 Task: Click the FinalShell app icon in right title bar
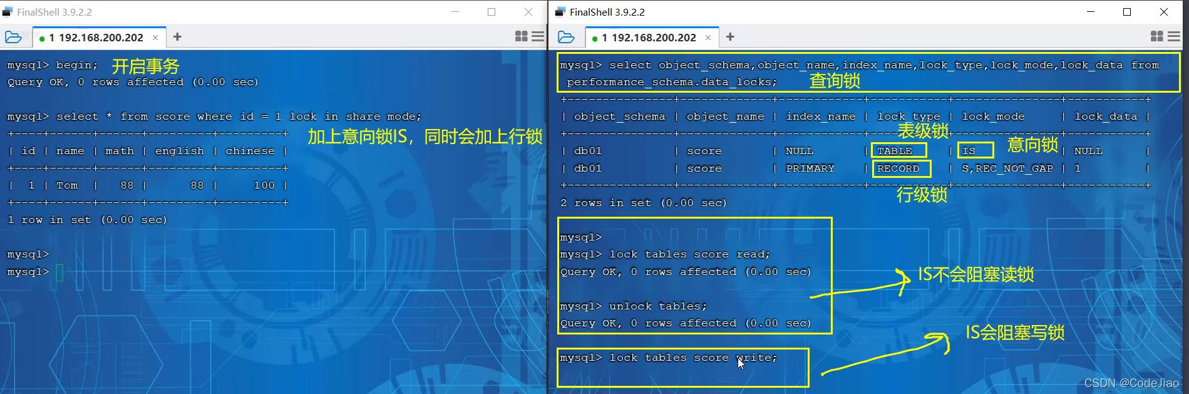560,12
